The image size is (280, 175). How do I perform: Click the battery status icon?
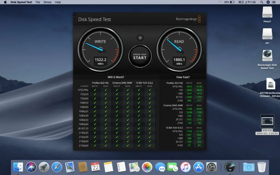pos(230,2)
